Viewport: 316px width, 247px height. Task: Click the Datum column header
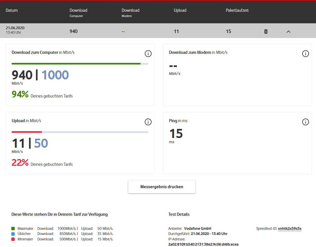[12, 10]
